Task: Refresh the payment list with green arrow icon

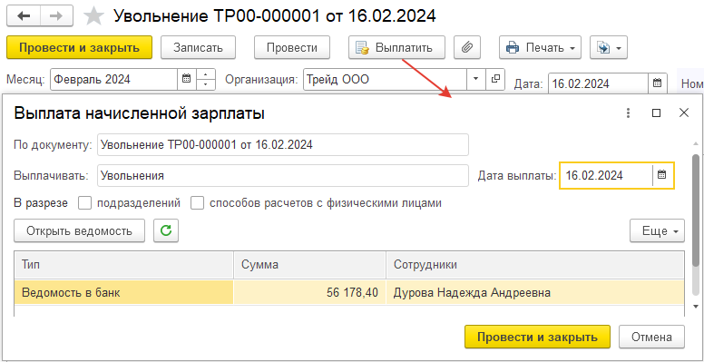Action: point(166,230)
